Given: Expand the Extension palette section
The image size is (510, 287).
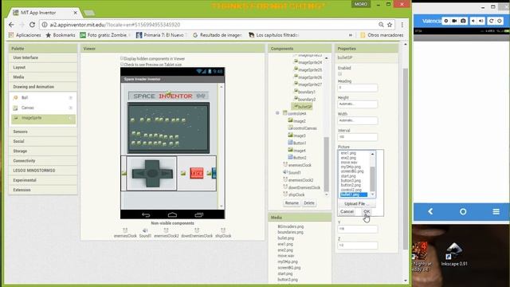Looking at the screenshot, I should pos(43,190).
